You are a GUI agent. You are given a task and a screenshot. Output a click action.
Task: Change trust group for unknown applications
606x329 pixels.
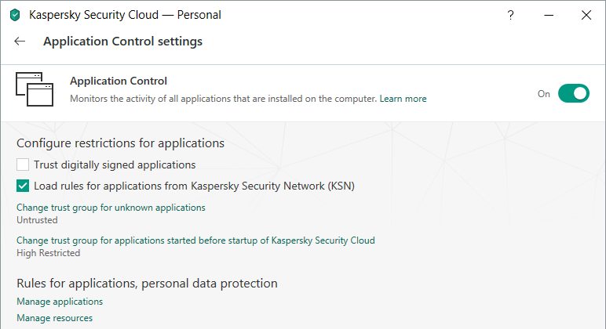[x=111, y=208]
